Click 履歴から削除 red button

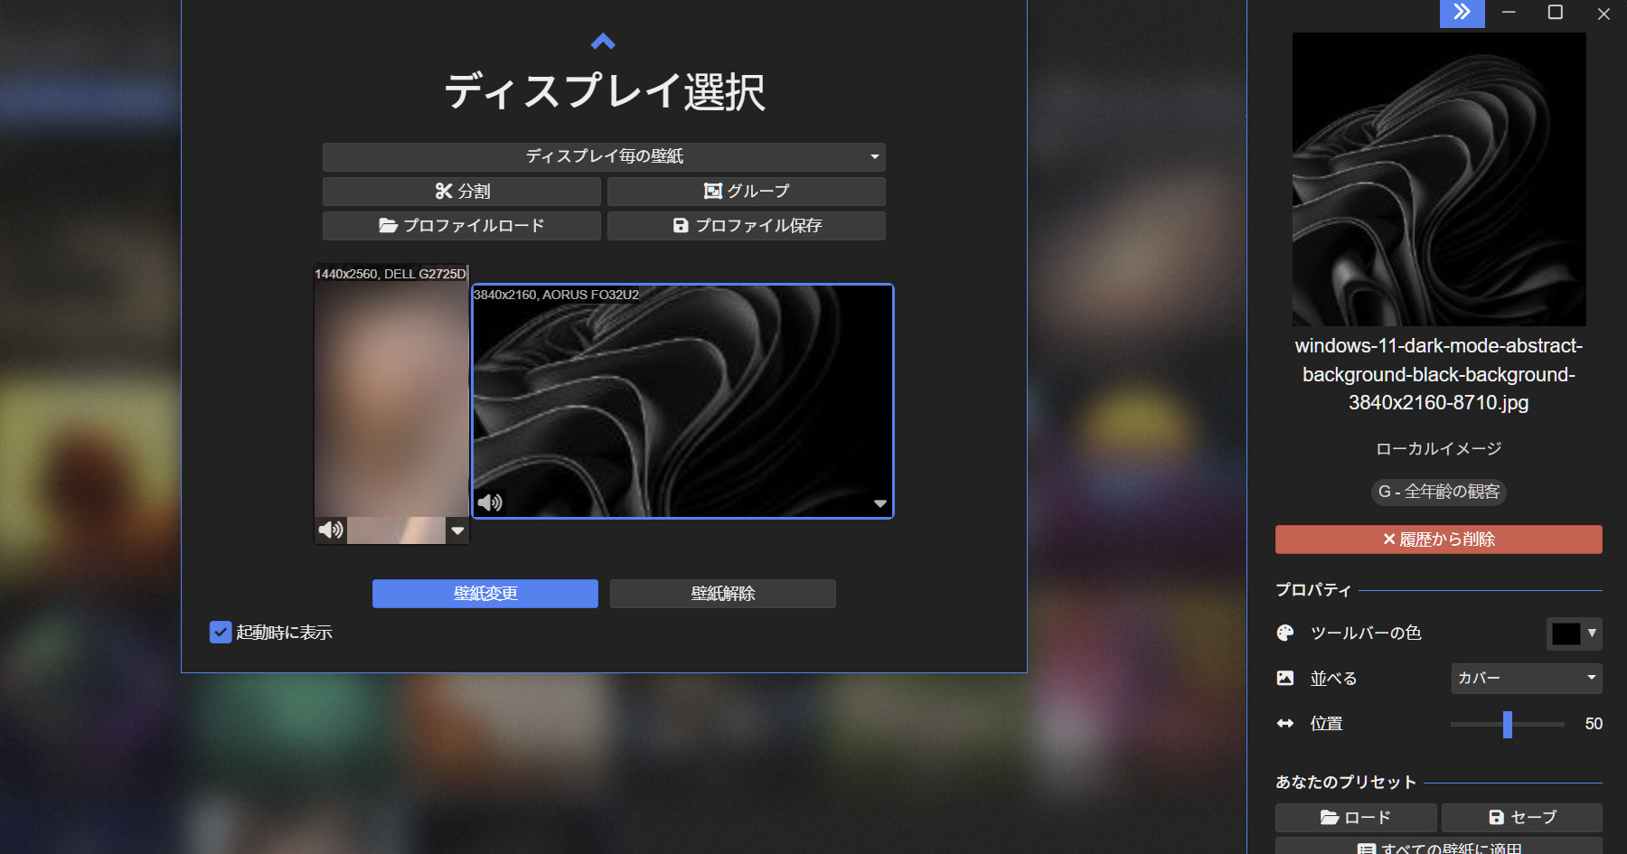click(x=1439, y=540)
